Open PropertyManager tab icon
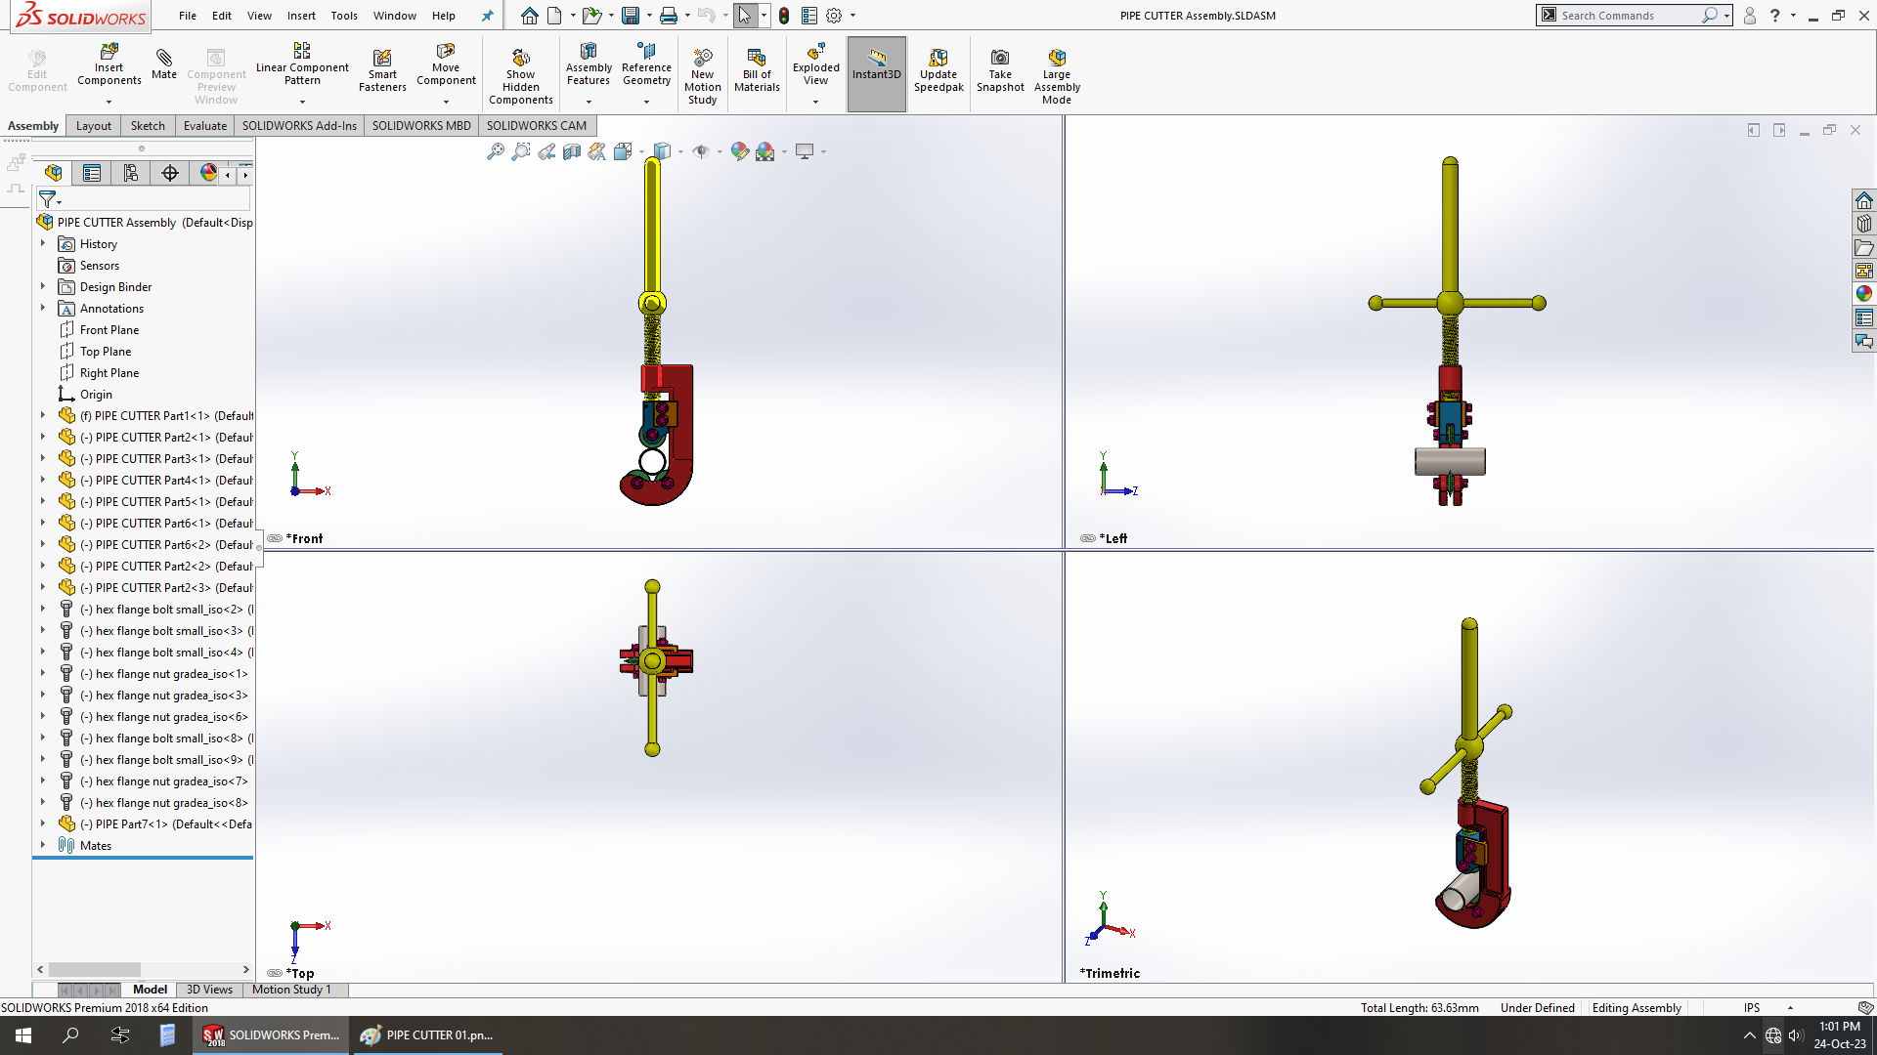Viewport: 1877px width, 1055px height. click(x=92, y=173)
